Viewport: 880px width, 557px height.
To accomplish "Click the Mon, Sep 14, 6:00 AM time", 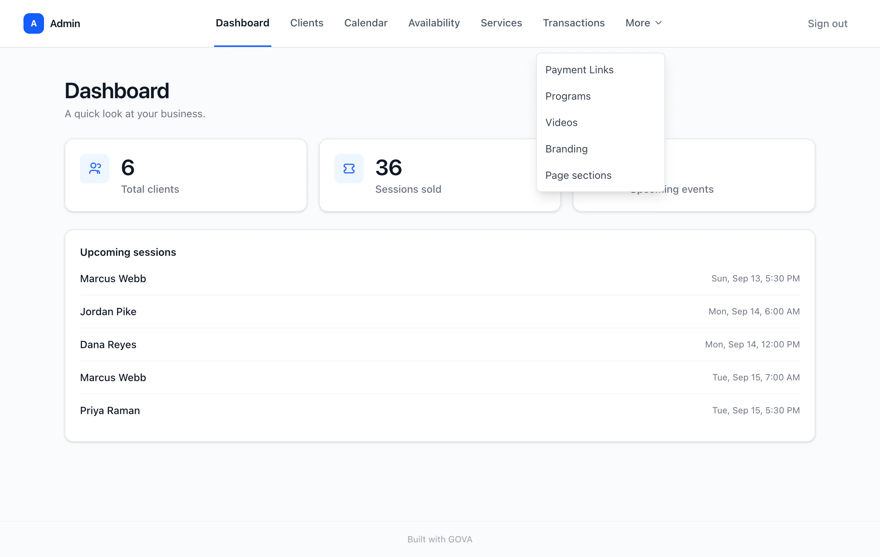I will tap(754, 311).
